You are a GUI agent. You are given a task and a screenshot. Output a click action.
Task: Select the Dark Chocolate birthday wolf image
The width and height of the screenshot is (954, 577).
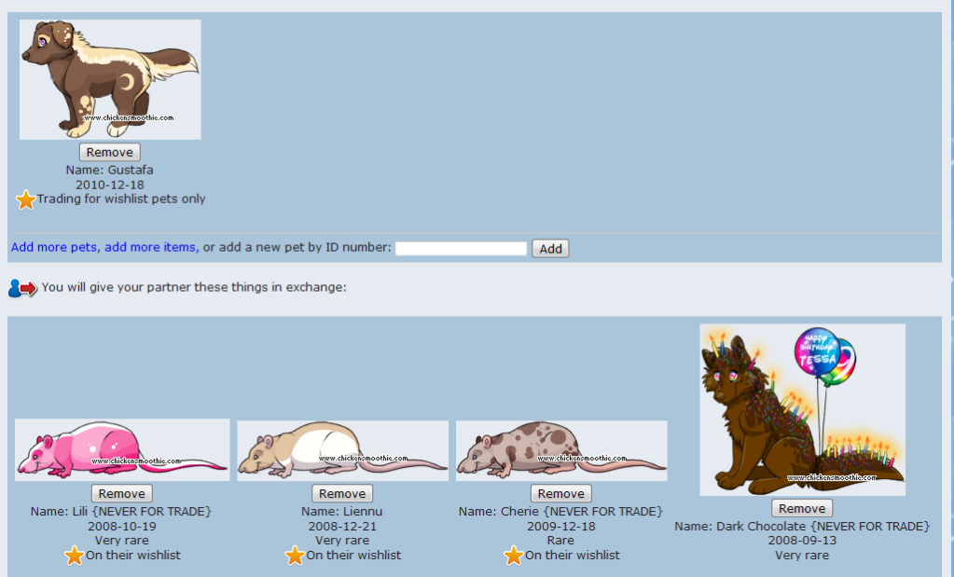tap(803, 410)
